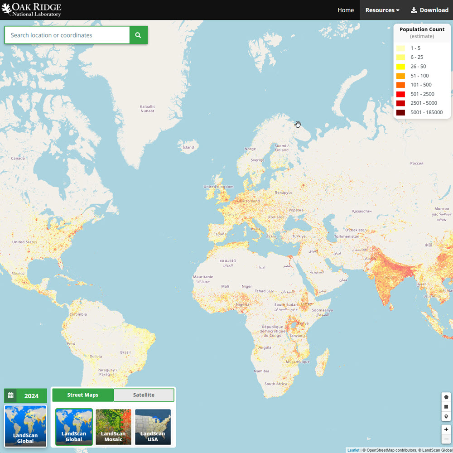Select the LandScan Global dataset thumbnail
This screenshot has height=453, width=453.
[x=74, y=427]
